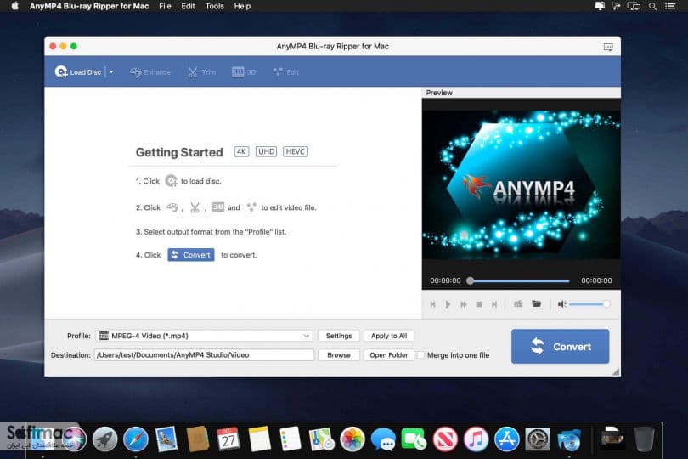Click the load disc icon in Getting Started
Viewport: 688px width, 459px height.
pos(171,181)
